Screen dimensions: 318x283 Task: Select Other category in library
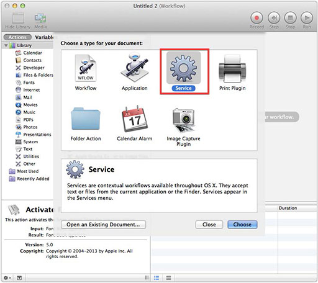point(25,164)
